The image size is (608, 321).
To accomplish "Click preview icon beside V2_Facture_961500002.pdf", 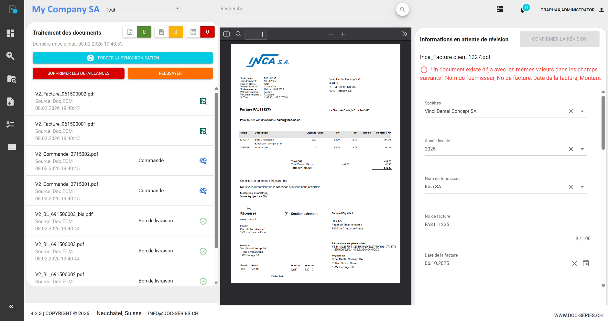I will [x=203, y=101].
